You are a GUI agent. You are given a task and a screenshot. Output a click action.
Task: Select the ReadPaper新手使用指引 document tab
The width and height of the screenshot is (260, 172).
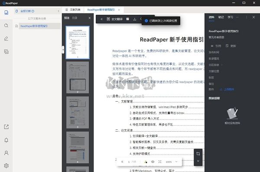tap(101, 10)
